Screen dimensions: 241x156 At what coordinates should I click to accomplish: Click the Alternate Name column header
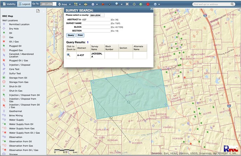pyautogui.click(x=140, y=48)
